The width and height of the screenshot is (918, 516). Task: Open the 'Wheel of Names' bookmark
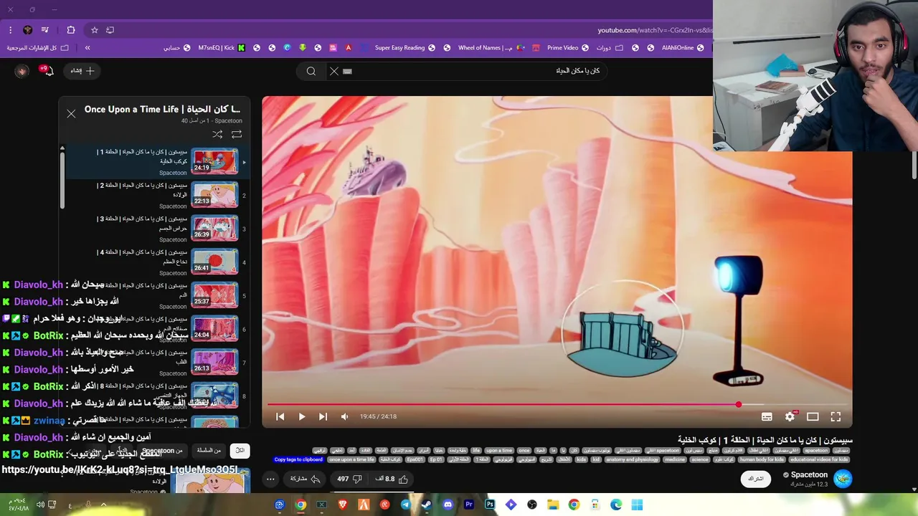[491, 48]
